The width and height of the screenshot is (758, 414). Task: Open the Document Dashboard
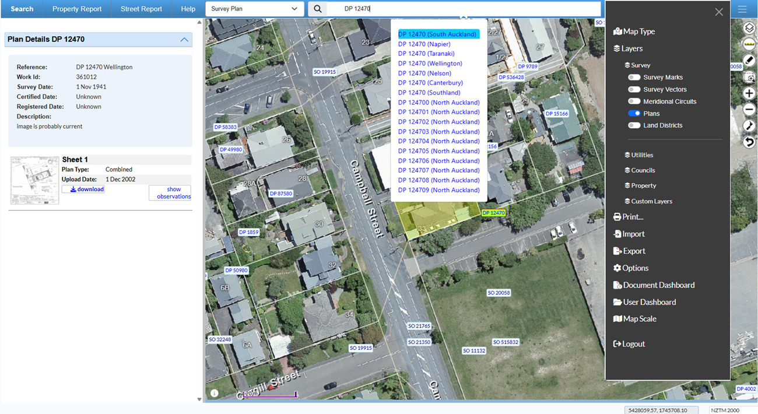coord(654,285)
